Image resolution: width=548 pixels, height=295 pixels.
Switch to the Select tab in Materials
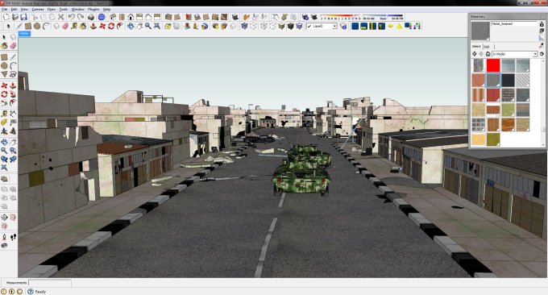[476, 46]
